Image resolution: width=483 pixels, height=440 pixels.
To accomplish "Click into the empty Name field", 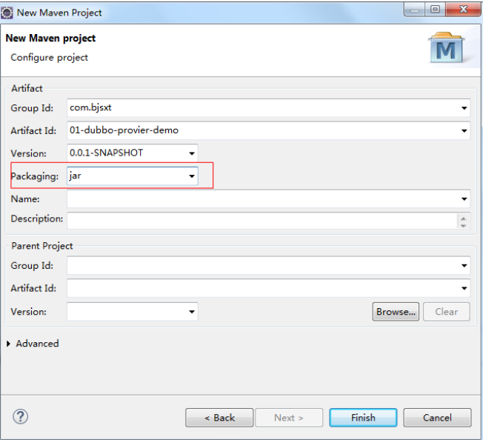I will point(268,199).
